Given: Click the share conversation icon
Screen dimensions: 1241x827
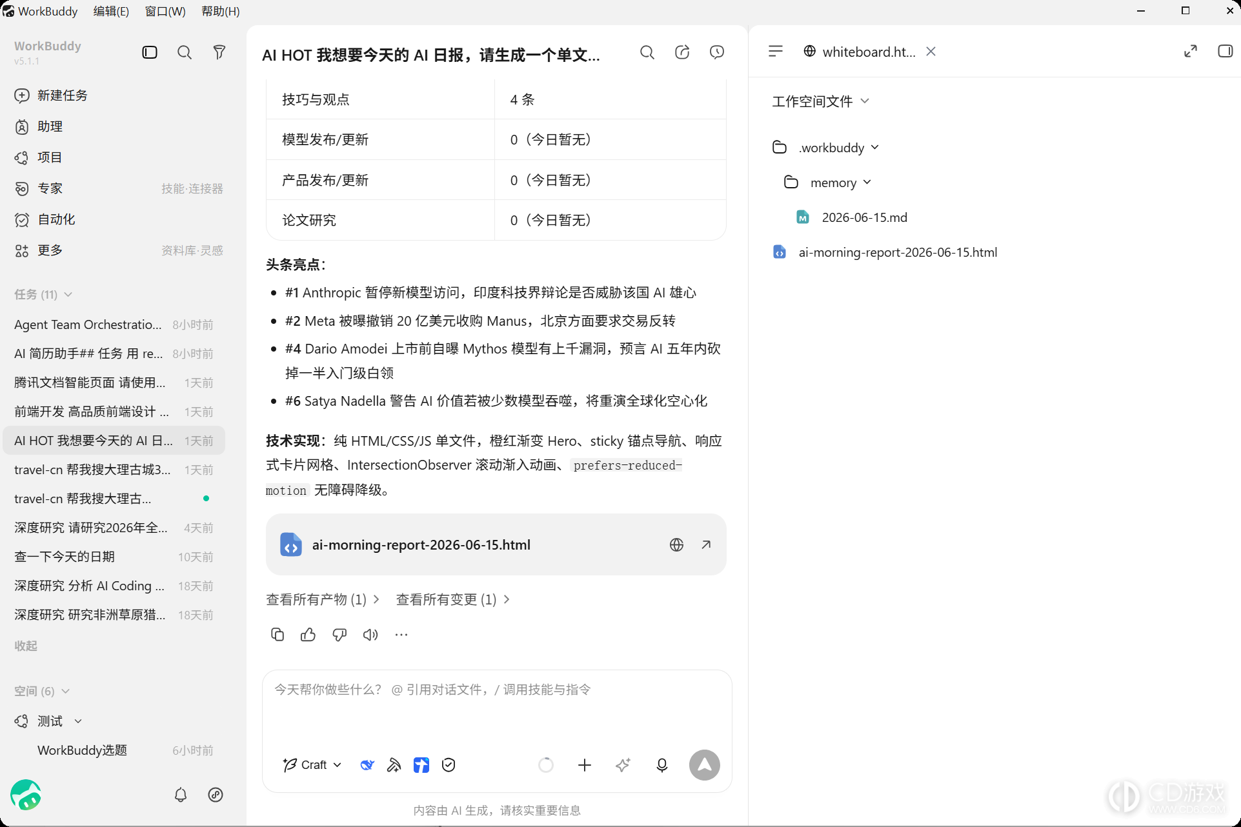Looking at the screenshot, I should (682, 52).
